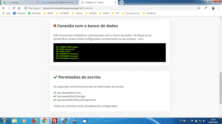The width and height of the screenshot is (222, 124).
Task: Open the PHP bookmarks folder
Action: click(x=116, y=13)
